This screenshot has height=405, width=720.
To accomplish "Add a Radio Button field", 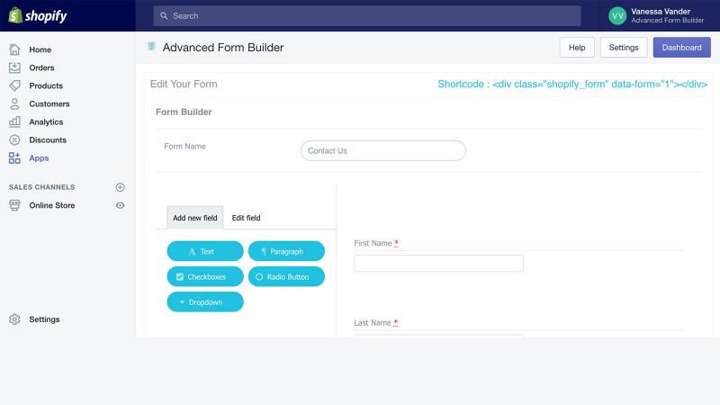I will click(286, 276).
